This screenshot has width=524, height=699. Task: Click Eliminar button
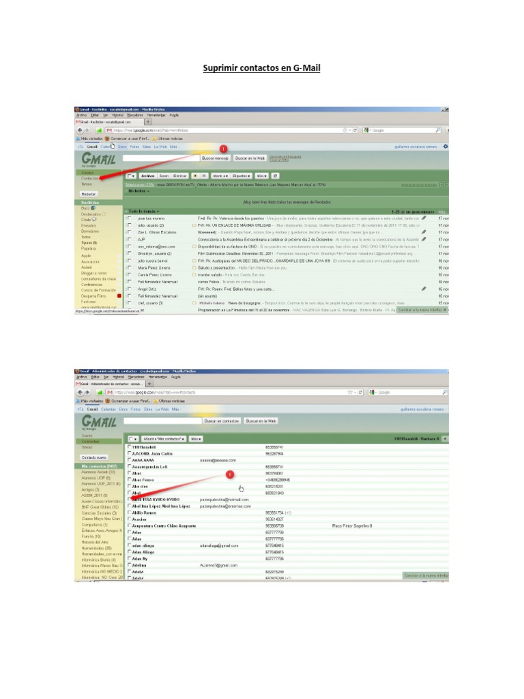tap(179, 175)
